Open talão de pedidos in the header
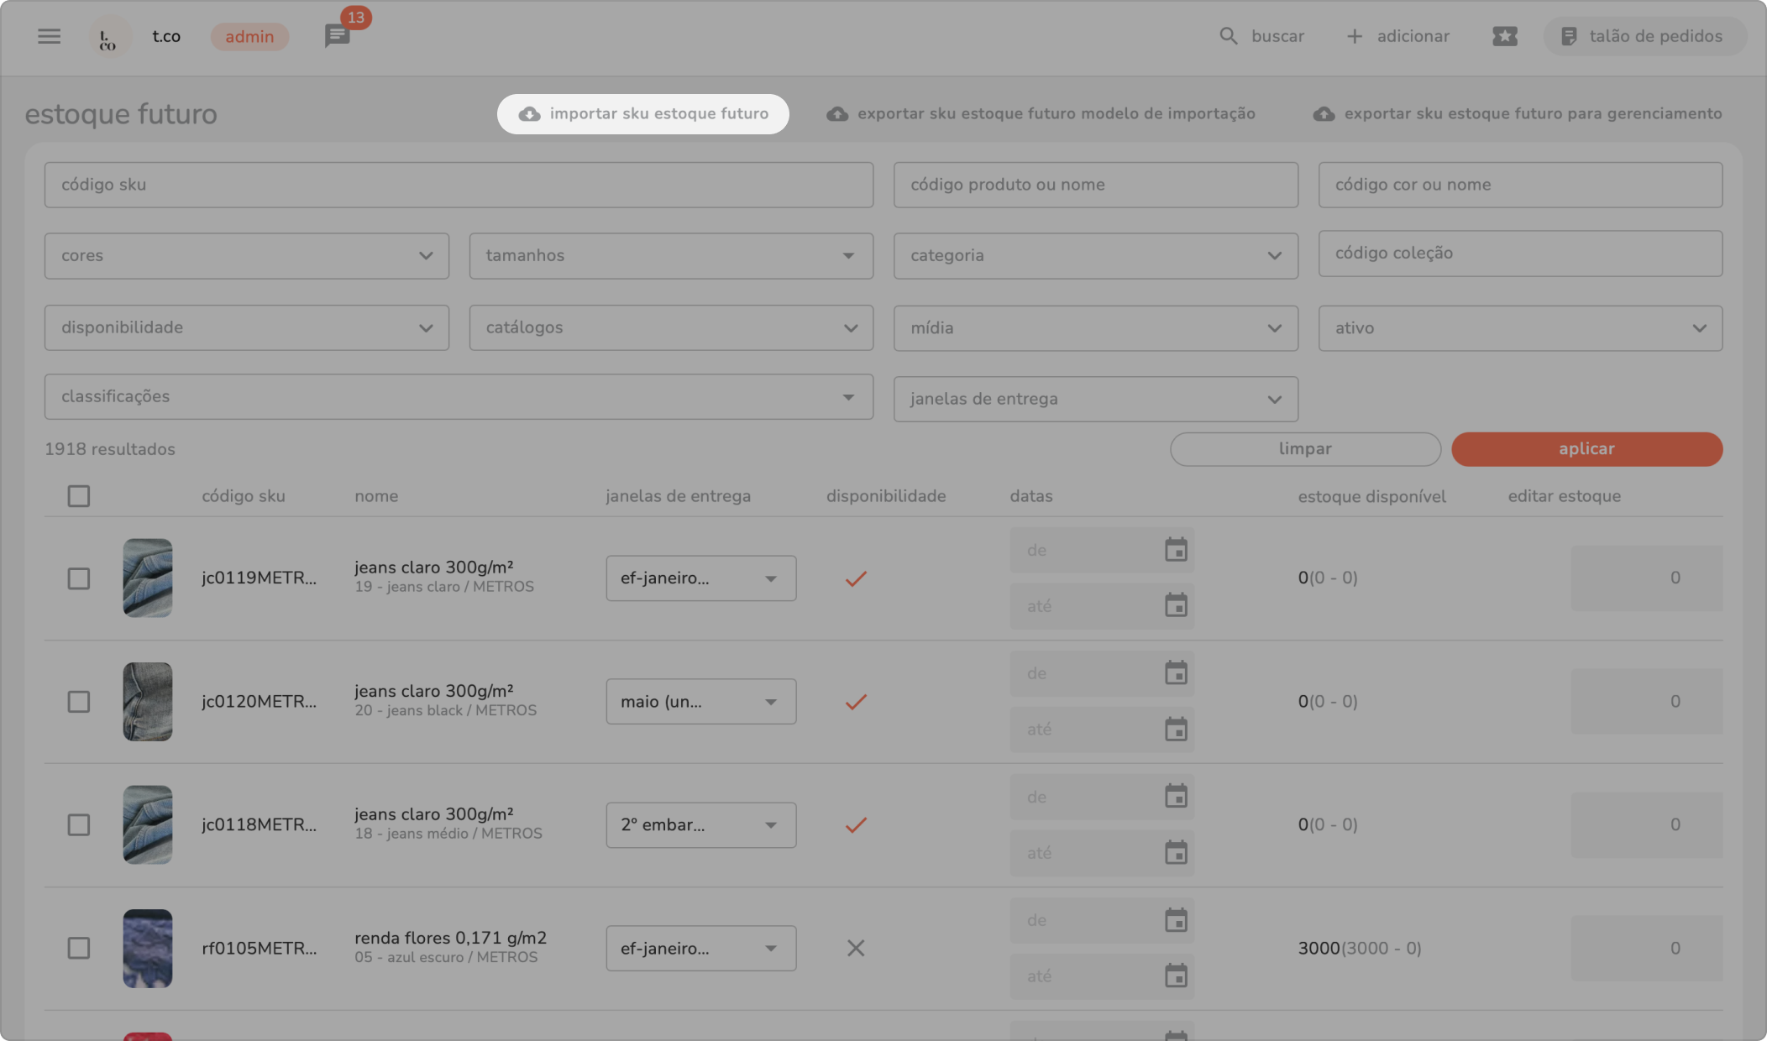Viewport: 1767px width, 1041px height. [x=1644, y=36]
